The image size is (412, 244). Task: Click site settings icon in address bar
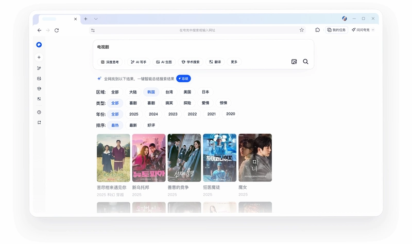pos(93,30)
